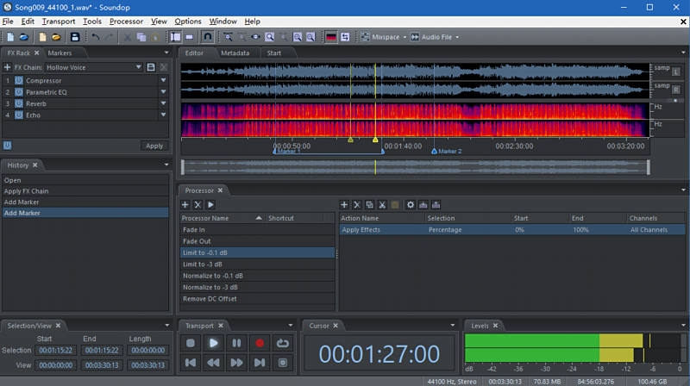This screenshot has width=690, height=386.
Task: Save the file with floppy disk icon
Action: 75,37
